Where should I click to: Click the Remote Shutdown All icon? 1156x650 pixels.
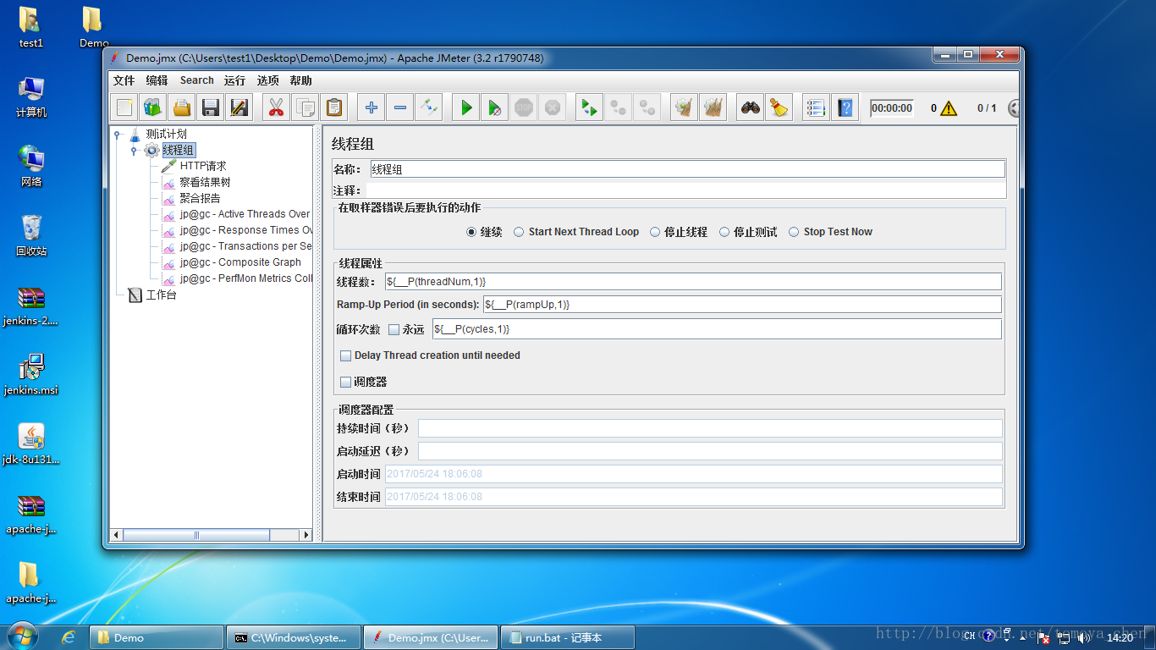pyautogui.click(x=647, y=107)
